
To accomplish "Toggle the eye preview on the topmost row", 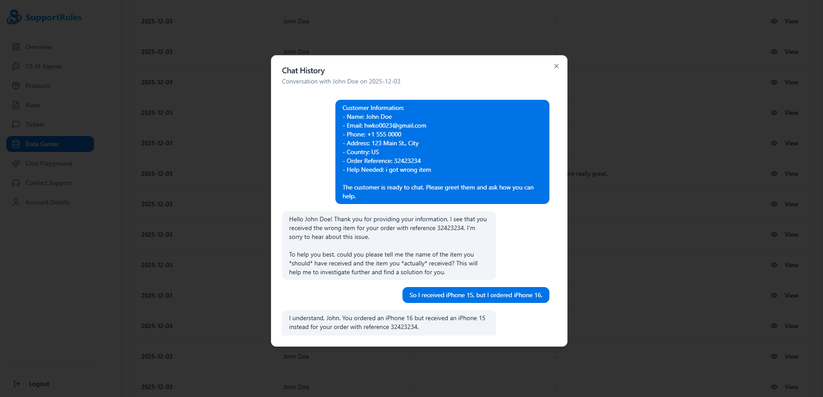I will pos(773,21).
